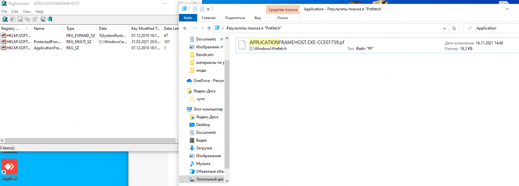The width and height of the screenshot is (519, 186).
Task: Open AnyDesk desktop shortcut
Action: [x=9, y=170]
